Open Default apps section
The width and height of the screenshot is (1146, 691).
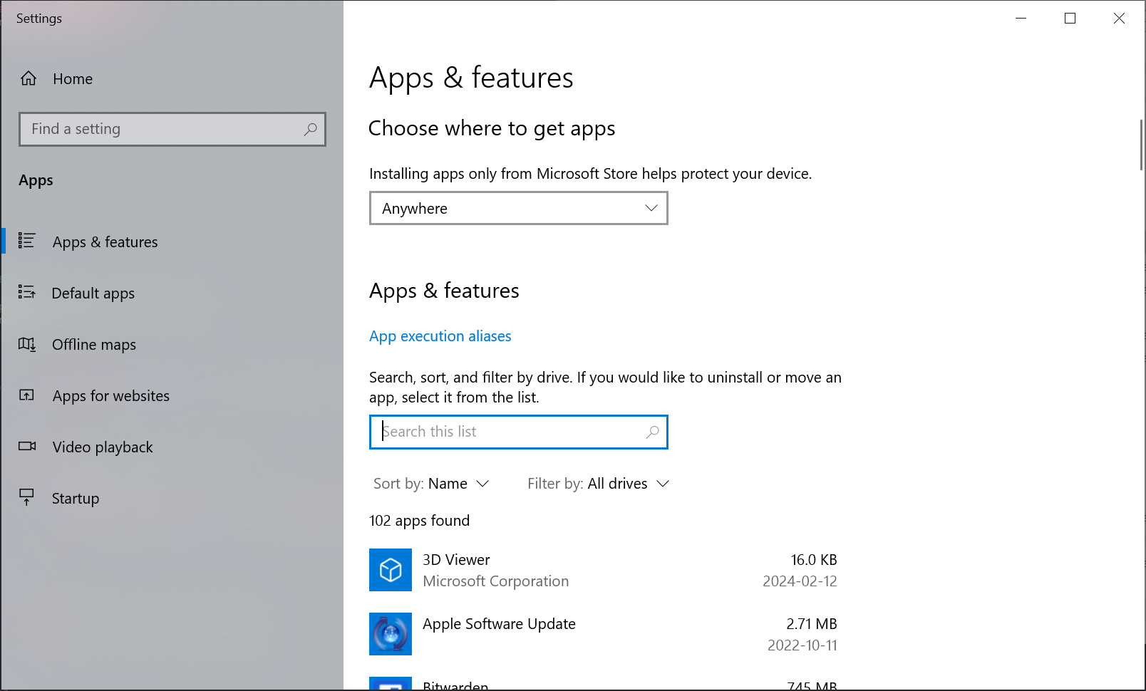[172, 293]
